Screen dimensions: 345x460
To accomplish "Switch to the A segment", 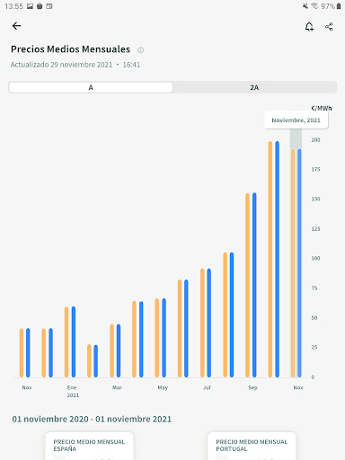I will (91, 87).
